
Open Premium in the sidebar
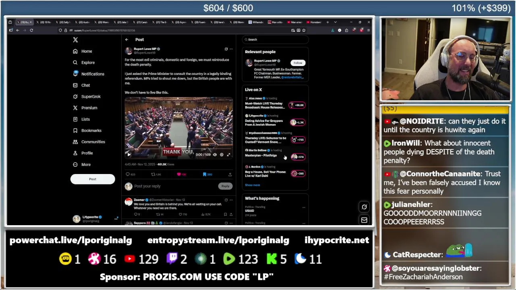coord(85,108)
